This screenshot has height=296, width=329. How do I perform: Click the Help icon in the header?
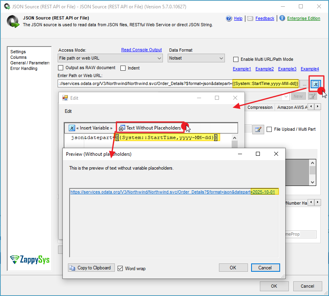[x=229, y=18]
